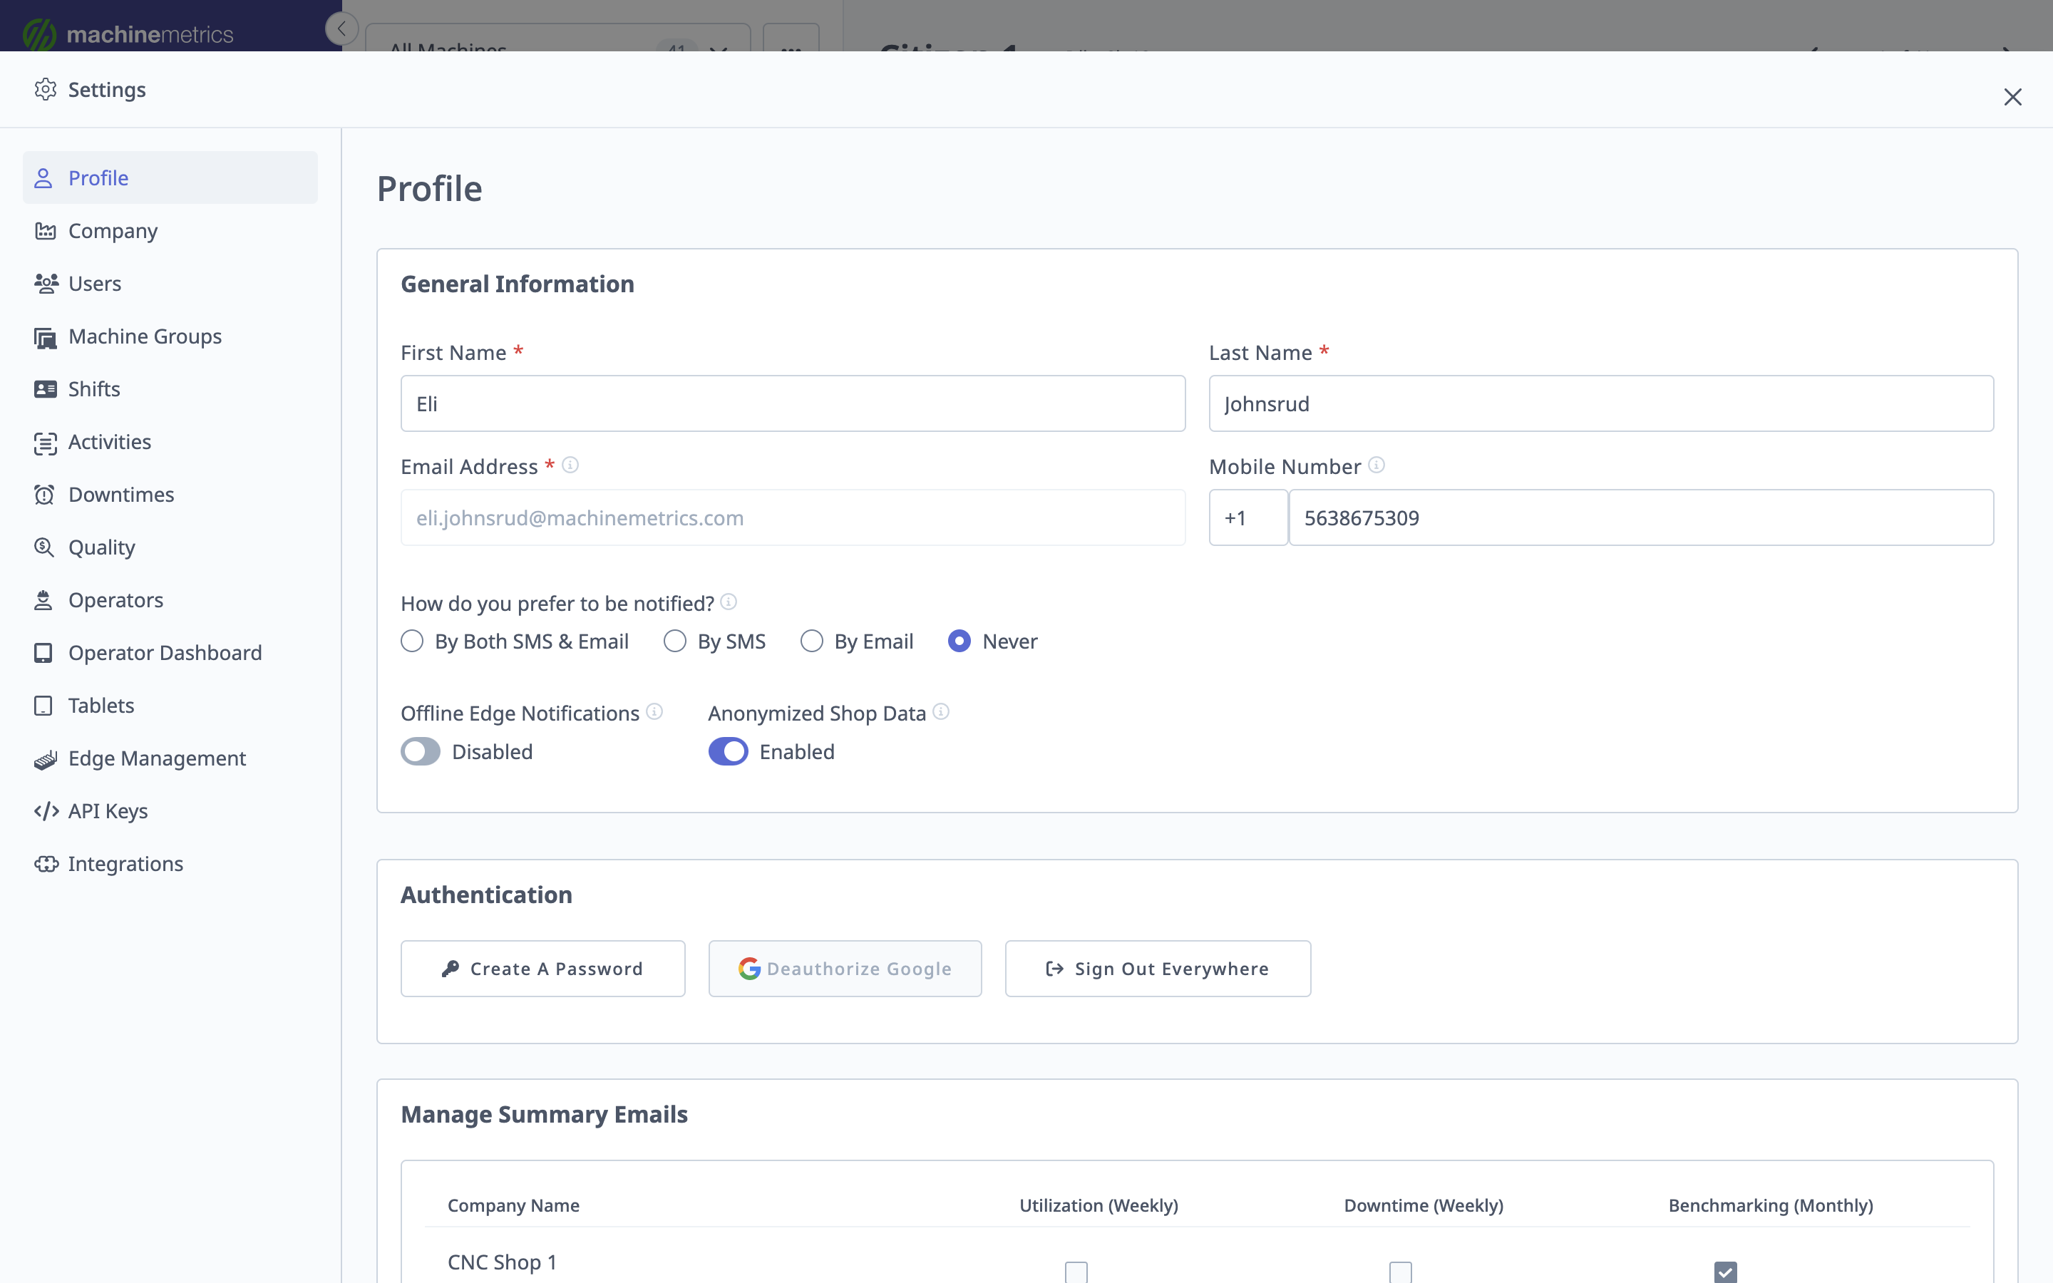This screenshot has width=2053, height=1283.
Task: Click the disabled Email Address field
Action: coord(793,517)
